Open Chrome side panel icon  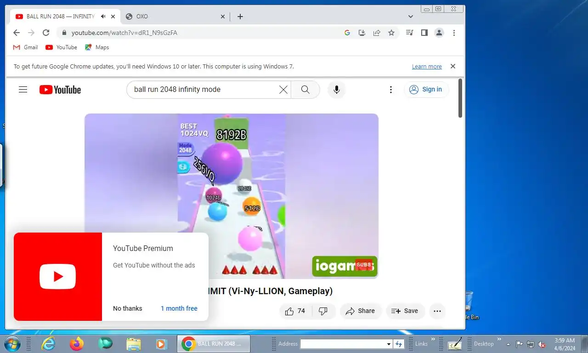424,33
